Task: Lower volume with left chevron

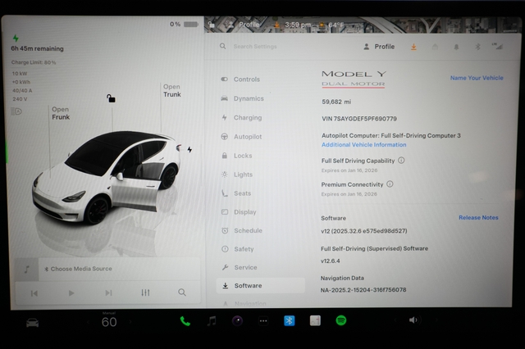Action: click(395, 320)
